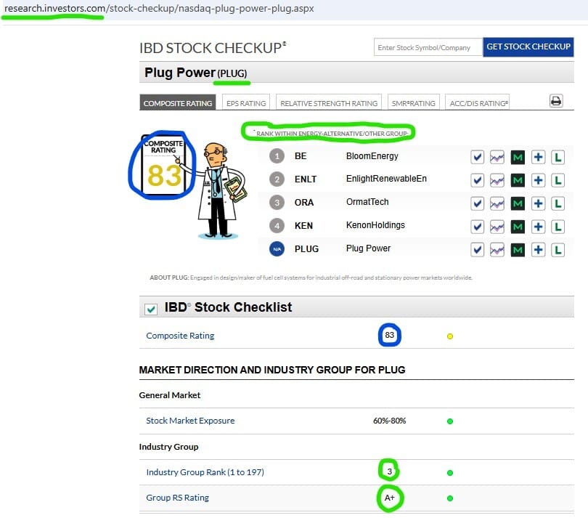Image resolution: width=588 pixels, height=518 pixels.
Task: Print the page with the printer icon
Action: point(556,101)
